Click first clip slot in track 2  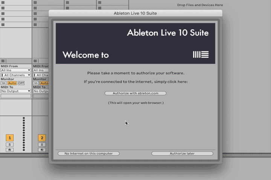pos(48,3)
